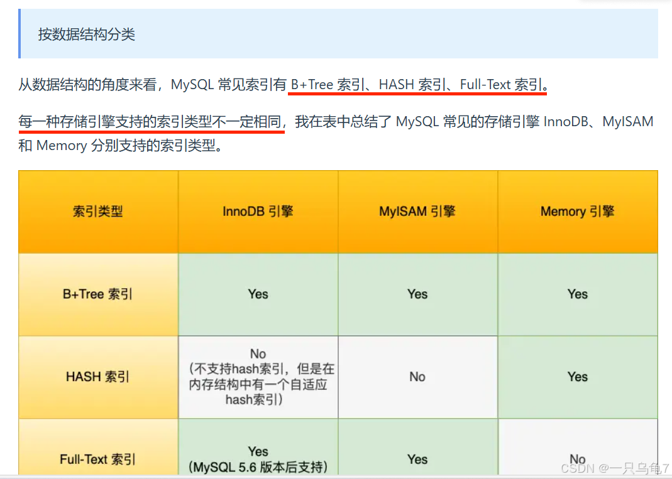The height and width of the screenshot is (479, 672).
Task: Select the Full-Text 索引 row label
Action: coord(98,459)
